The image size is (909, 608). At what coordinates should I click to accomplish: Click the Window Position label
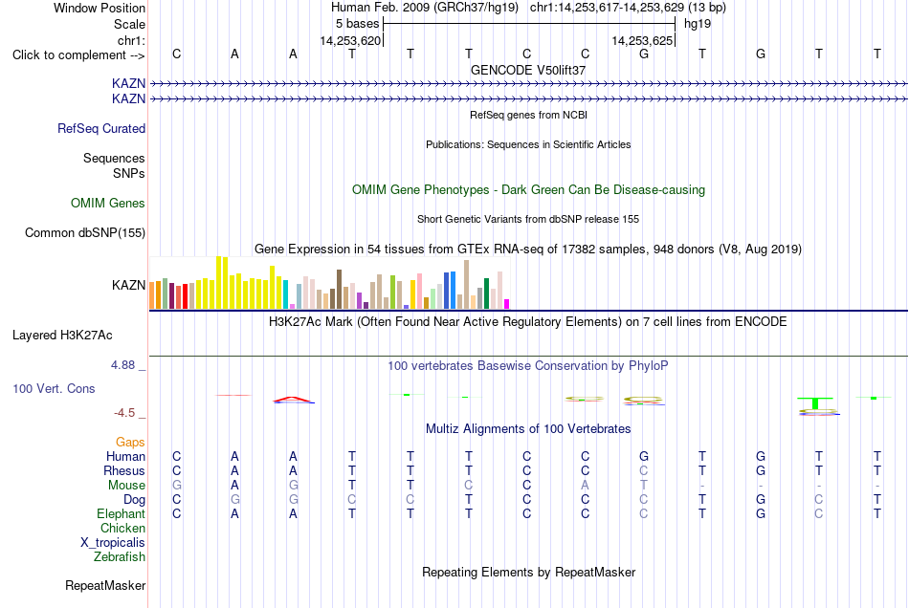coord(100,8)
